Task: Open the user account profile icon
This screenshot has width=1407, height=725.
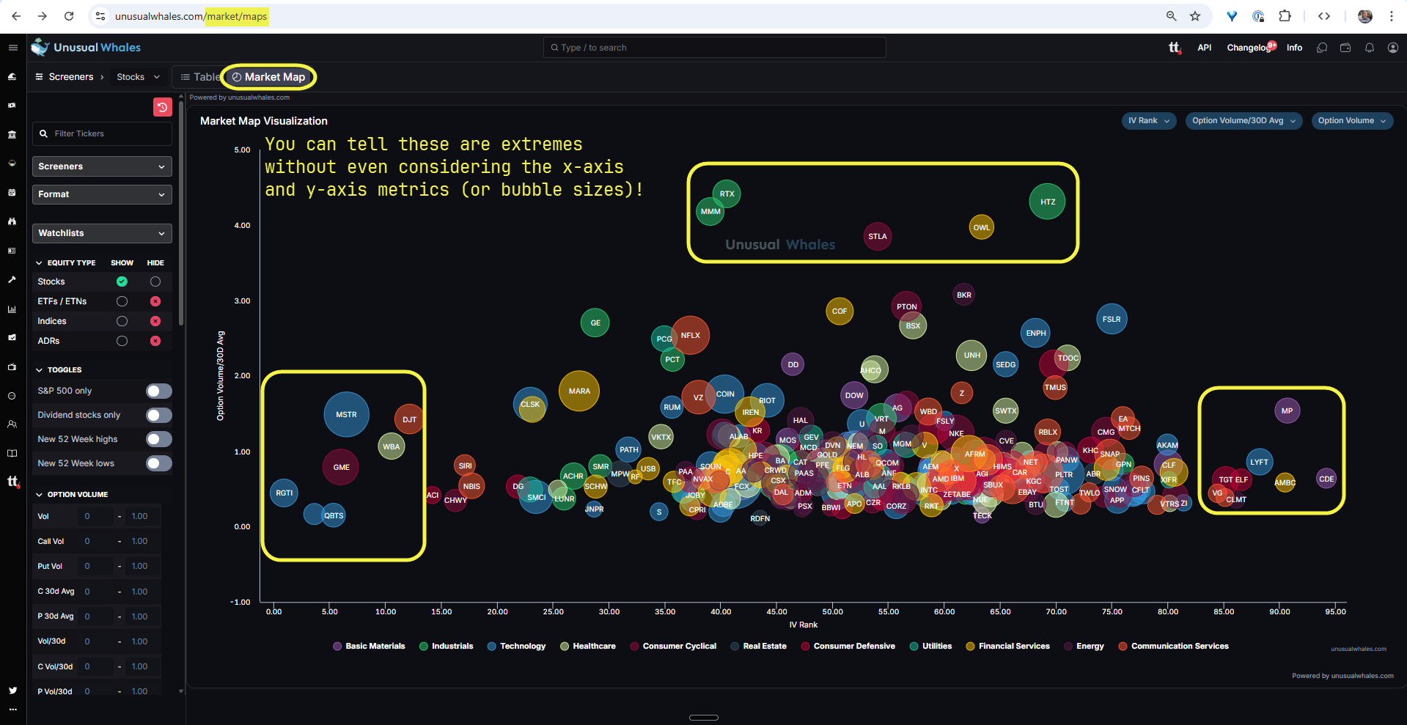Action: pyautogui.click(x=1392, y=48)
